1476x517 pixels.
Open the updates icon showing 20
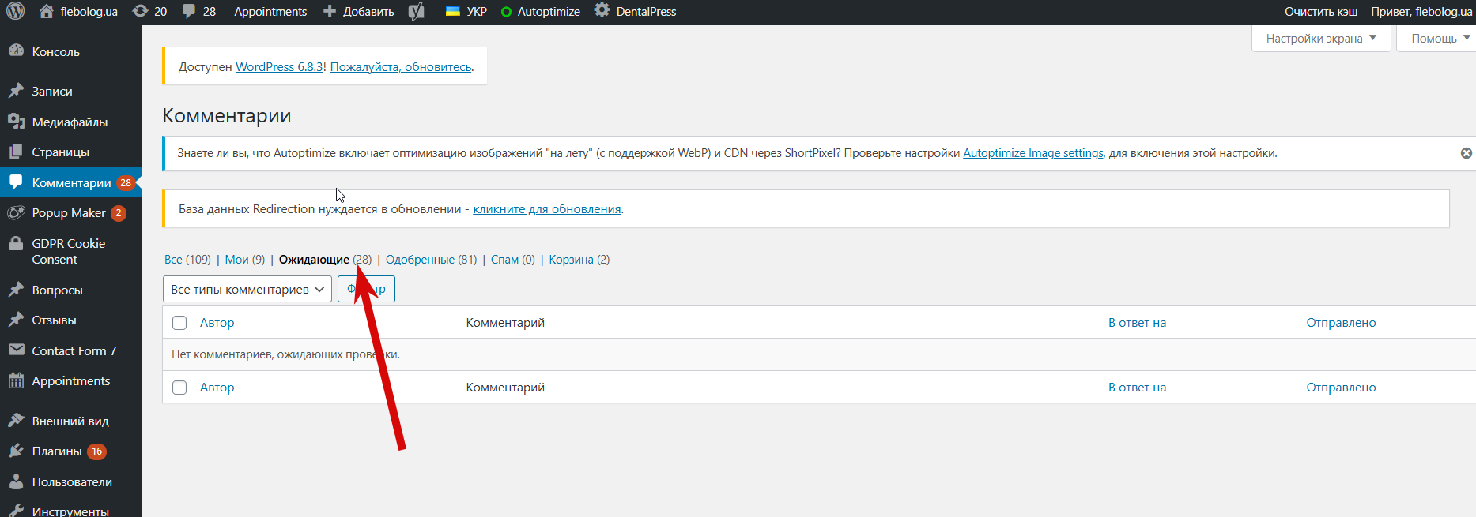141,11
